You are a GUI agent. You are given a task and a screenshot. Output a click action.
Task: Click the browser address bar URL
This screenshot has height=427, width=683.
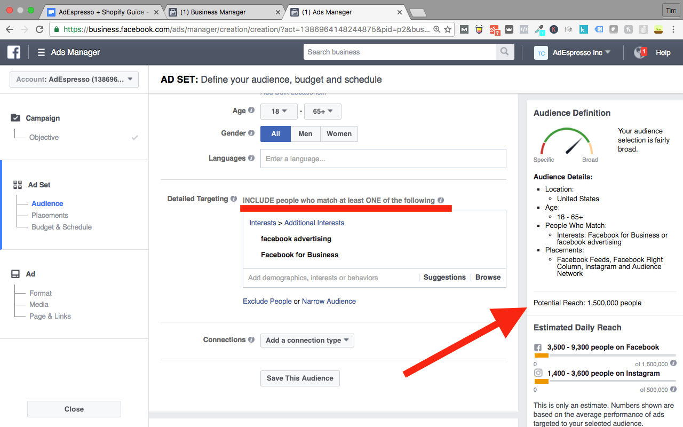[247, 29]
